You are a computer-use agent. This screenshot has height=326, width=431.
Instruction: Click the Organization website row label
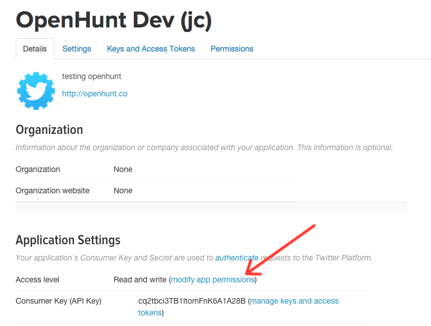(53, 190)
